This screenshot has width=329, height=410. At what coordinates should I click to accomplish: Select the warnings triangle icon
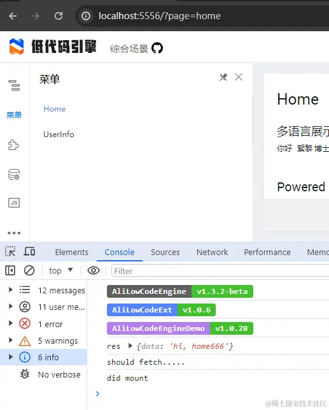pyautogui.click(x=25, y=340)
